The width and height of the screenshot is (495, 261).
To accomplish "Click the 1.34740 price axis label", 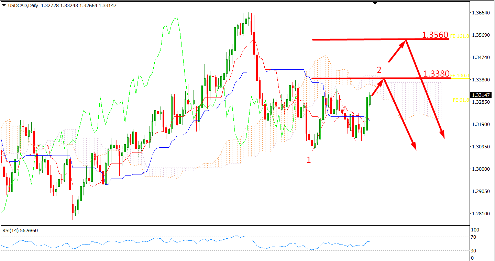I will point(481,57).
